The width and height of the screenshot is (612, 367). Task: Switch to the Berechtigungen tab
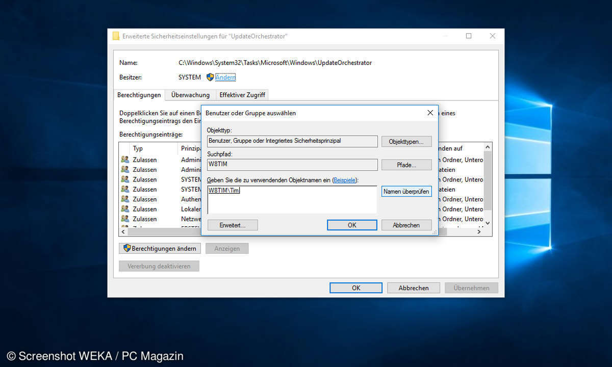click(139, 95)
